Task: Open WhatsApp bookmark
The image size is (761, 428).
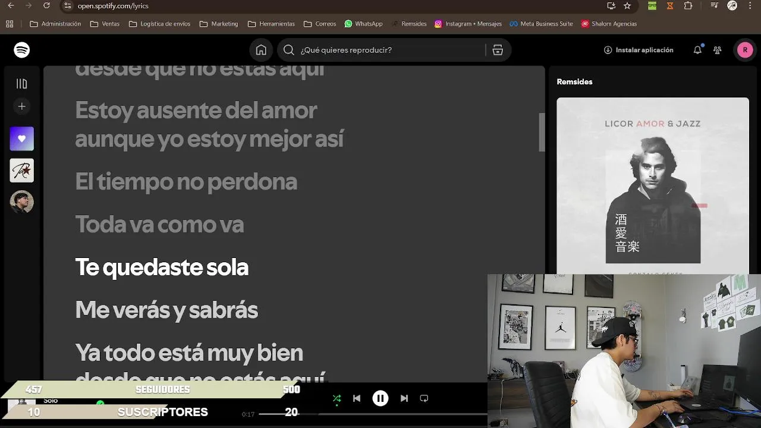Action: [x=363, y=24]
